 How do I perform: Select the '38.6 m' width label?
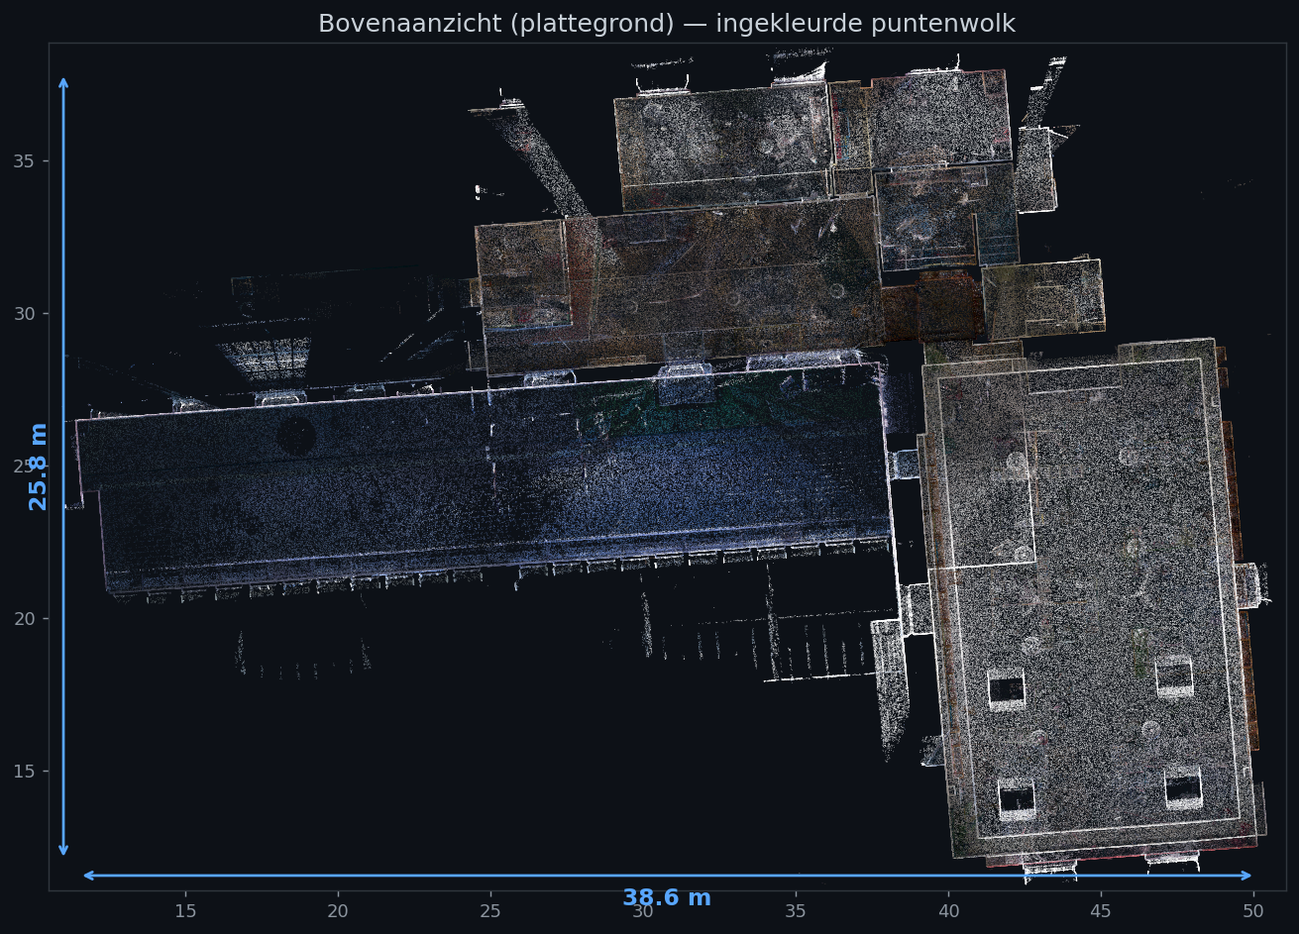point(667,898)
